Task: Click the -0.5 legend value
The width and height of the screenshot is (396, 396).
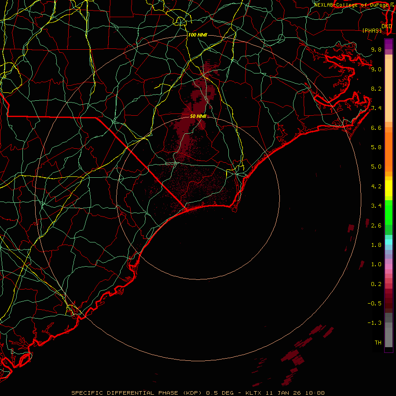Action: tap(374, 304)
